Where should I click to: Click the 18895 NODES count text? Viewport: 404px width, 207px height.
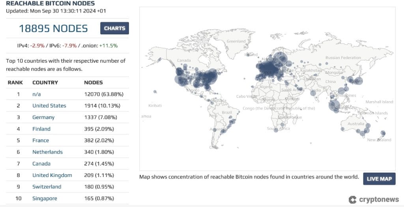coord(53,28)
